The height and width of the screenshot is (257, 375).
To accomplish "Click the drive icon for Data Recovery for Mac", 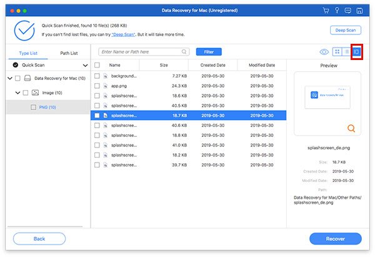I will pos(27,78).
